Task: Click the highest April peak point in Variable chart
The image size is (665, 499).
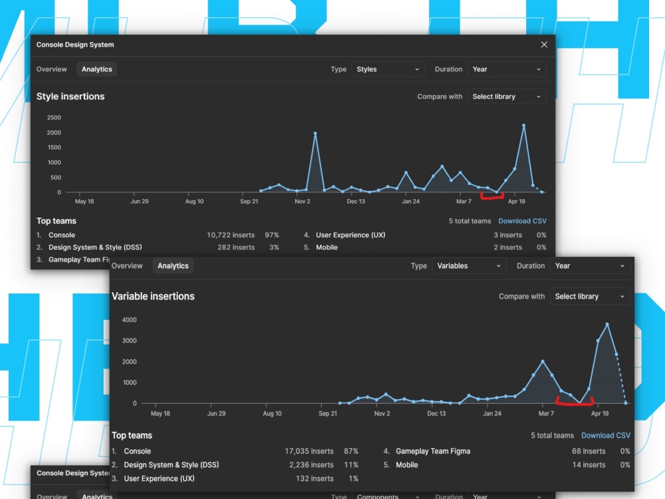Action: pos(607,324)
